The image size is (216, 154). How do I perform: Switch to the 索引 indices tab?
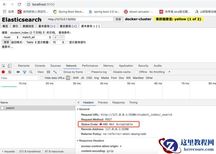pyautogui.click(x=15, y=26)
